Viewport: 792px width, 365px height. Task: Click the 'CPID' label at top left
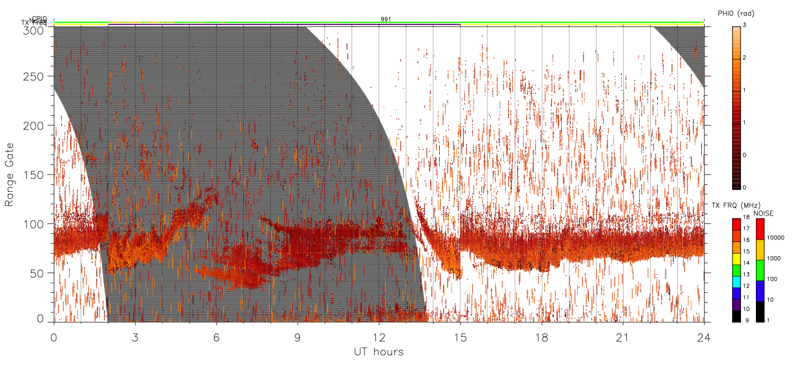(x=39, y=18)
